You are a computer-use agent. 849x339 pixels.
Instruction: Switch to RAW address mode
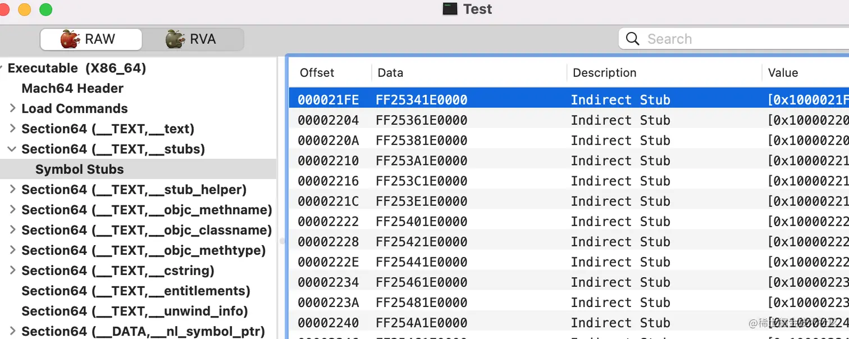point(90,39)
